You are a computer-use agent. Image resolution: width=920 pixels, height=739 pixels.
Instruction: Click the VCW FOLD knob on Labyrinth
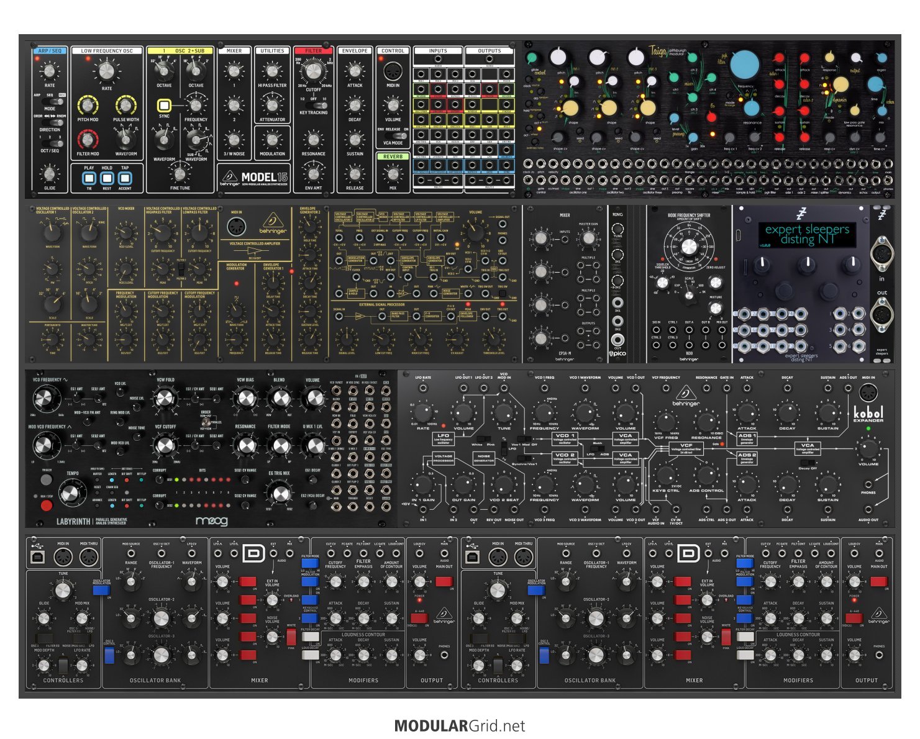165,397
